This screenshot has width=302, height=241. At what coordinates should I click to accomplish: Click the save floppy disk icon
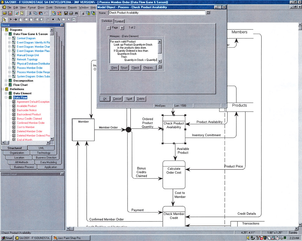click(x=66, y=13)
